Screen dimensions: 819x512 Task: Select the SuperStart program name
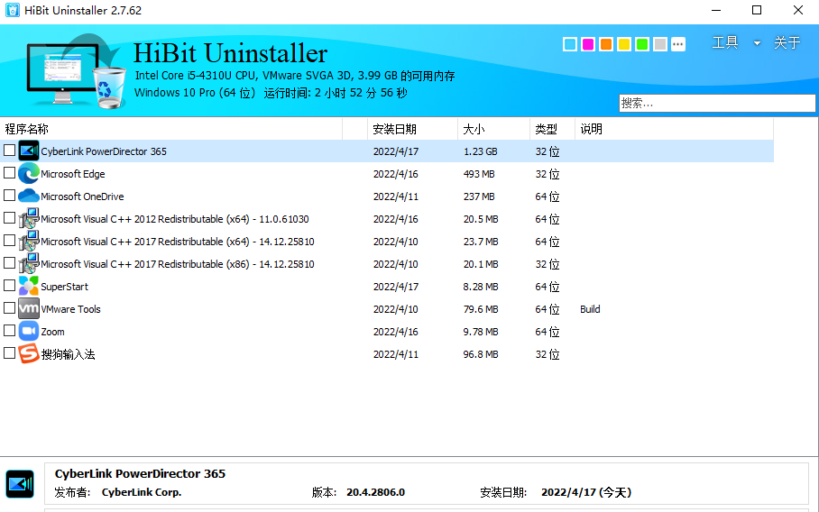[x=64, y=287]
